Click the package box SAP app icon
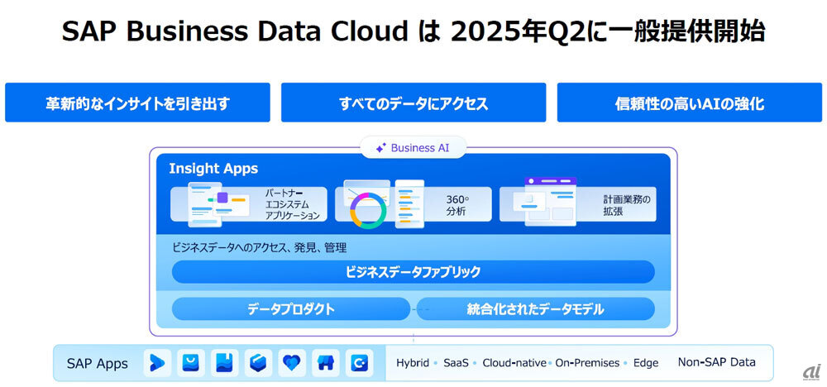827x387 pixels. pos(258,363)
